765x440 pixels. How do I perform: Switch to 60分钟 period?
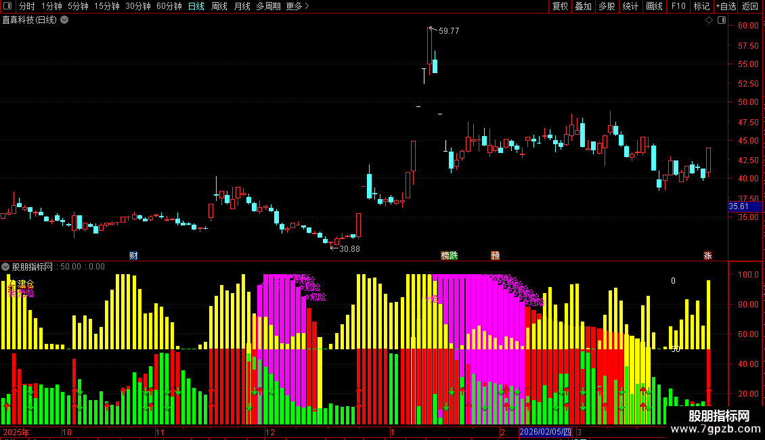169,6
